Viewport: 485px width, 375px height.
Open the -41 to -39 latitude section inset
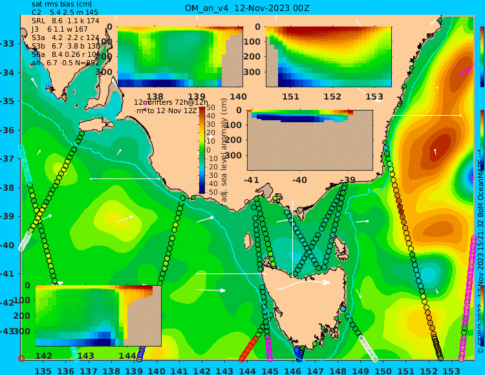[310, 140]
